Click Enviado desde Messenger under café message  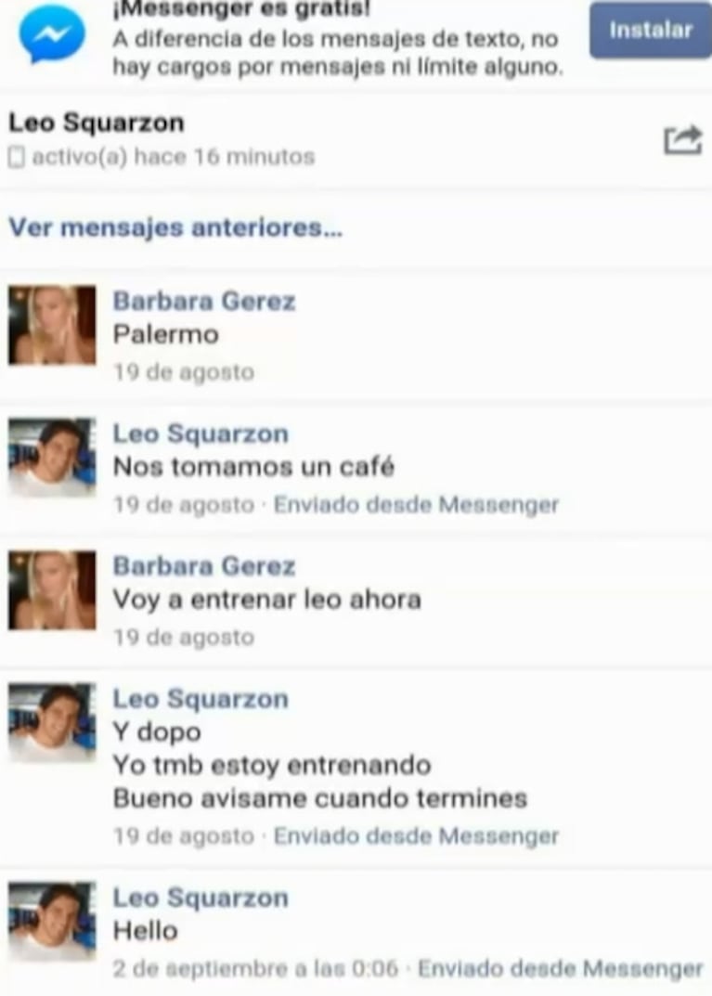[x=416, y=505]
